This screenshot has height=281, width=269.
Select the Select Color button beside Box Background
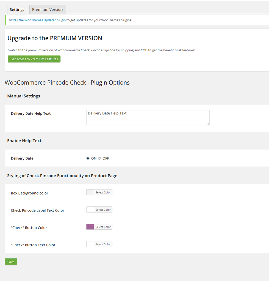[x=103, y=192]
